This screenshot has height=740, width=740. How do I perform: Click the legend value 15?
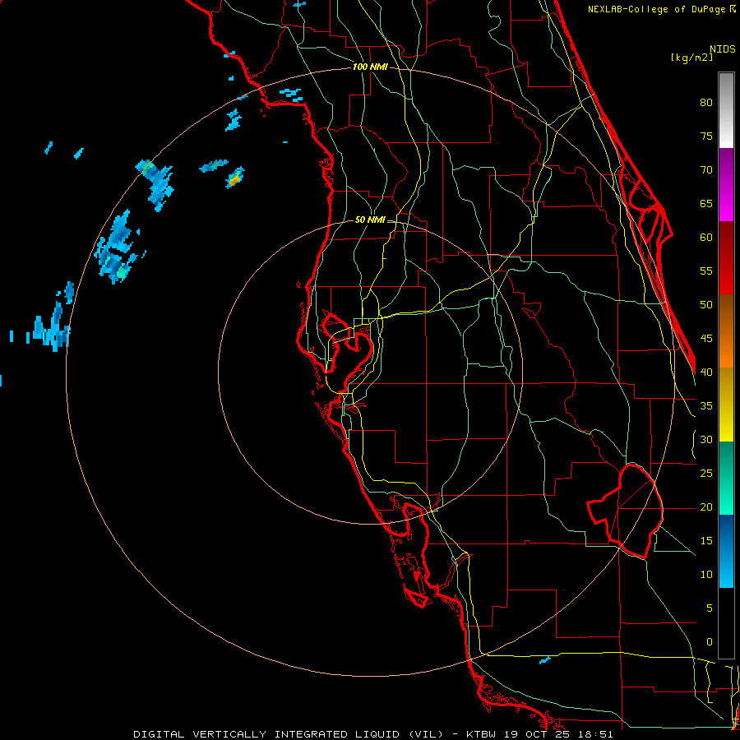(706, 541)
